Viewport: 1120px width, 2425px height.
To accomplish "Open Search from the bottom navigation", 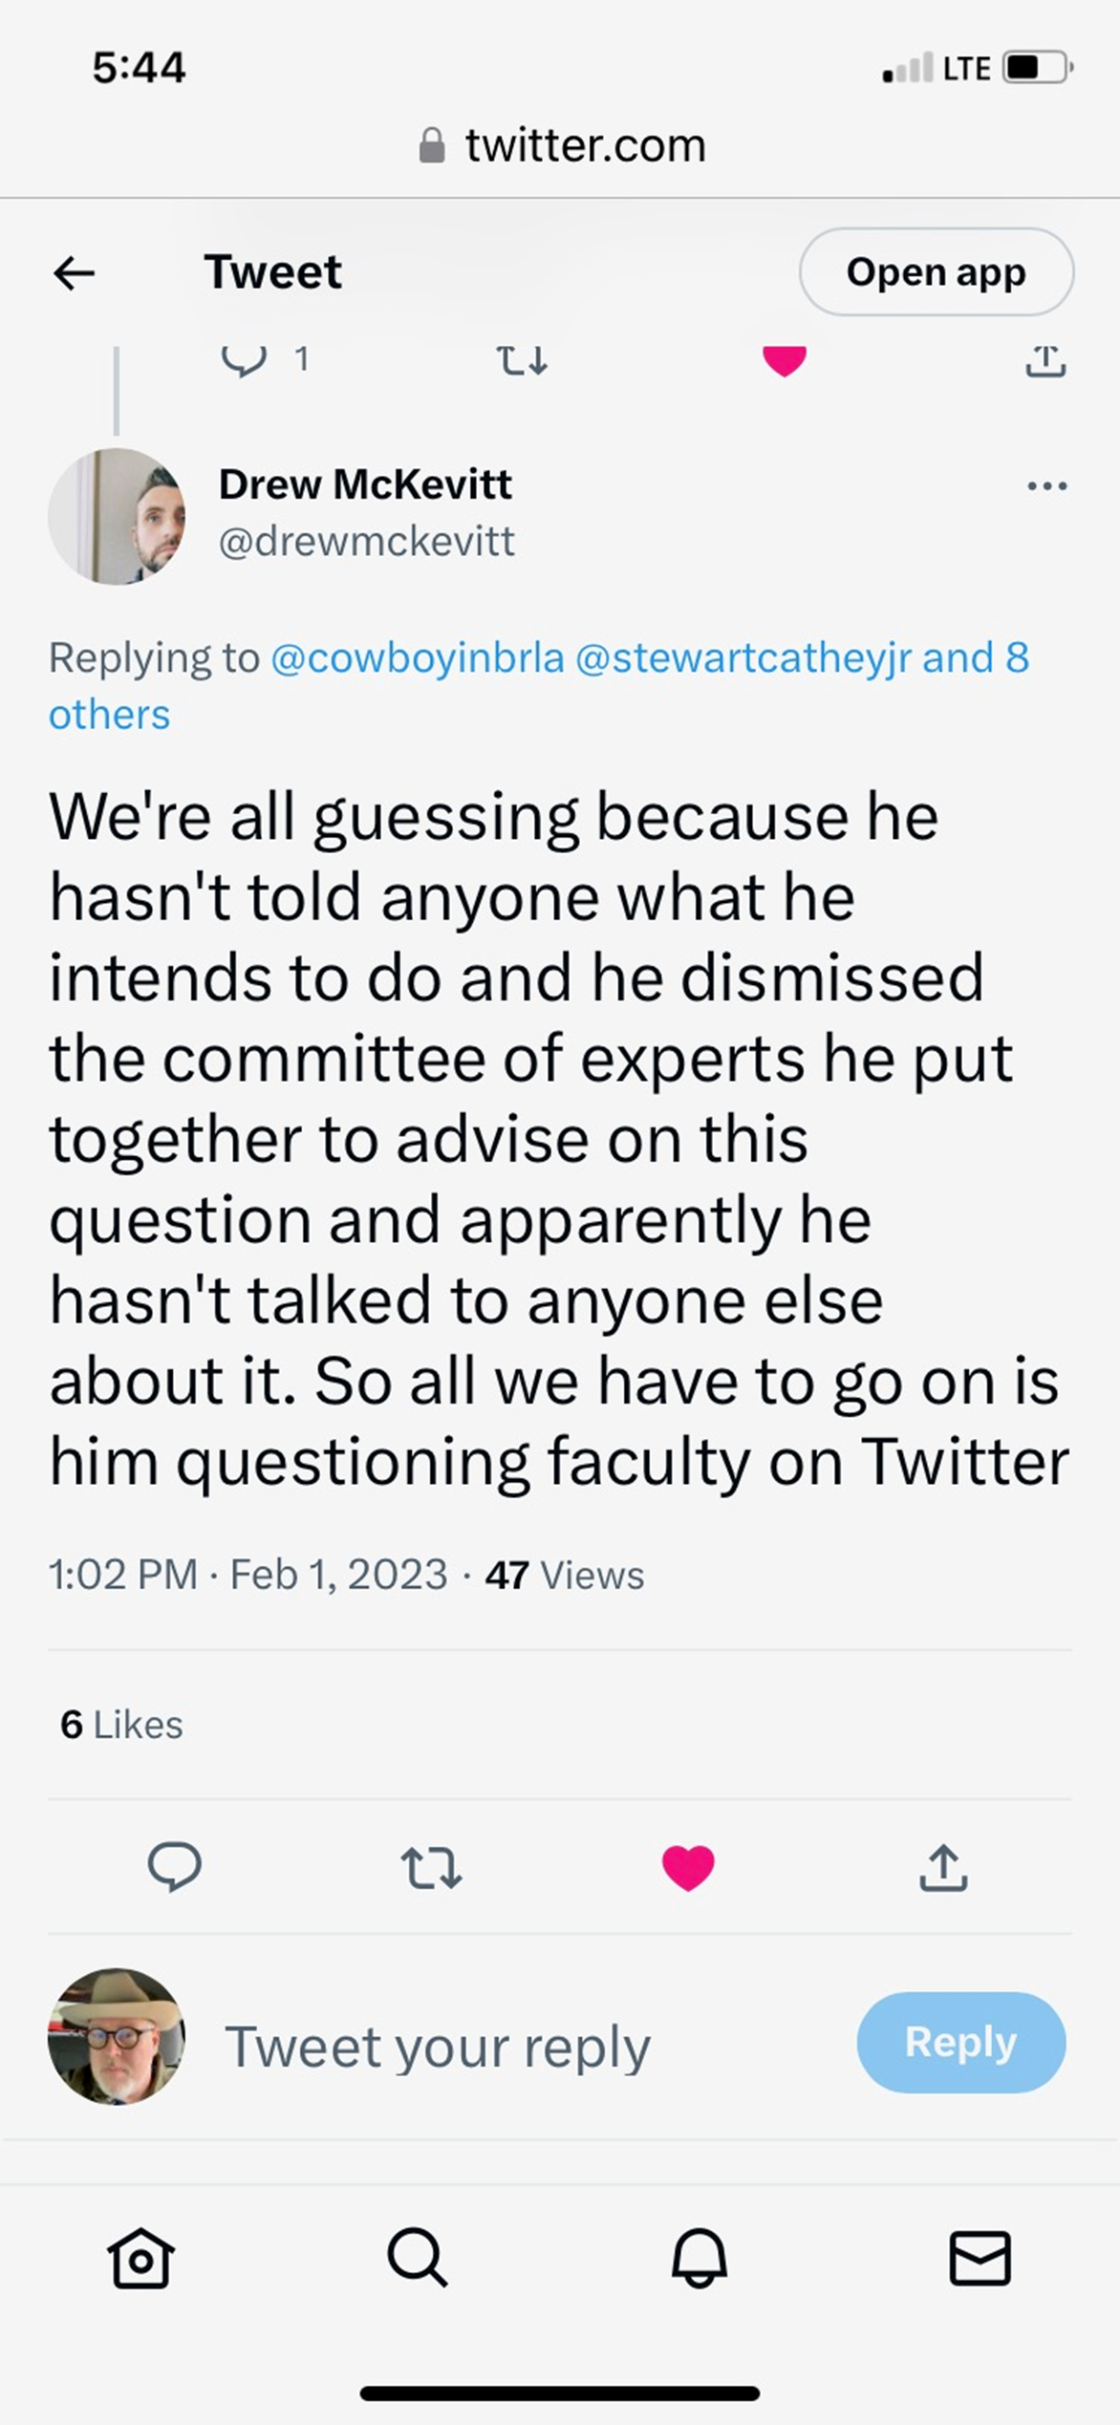I will [x=417, y=2259].
